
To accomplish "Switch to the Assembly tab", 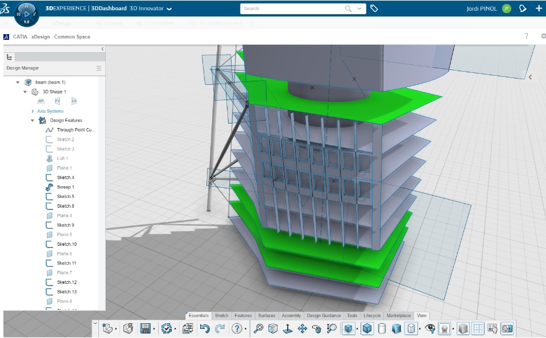I will pos(291,315).
